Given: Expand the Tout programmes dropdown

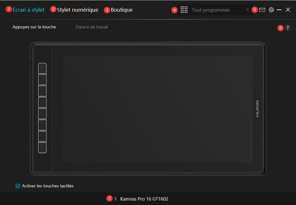Looking at the screenshot, I should coord(210,10).
